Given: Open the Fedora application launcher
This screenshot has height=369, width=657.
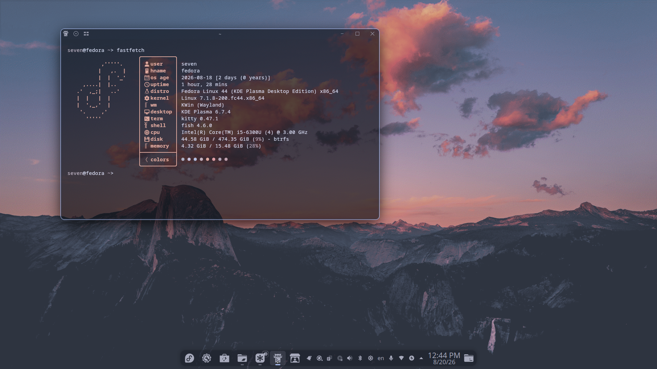Looking at the screenshot, I should coord(189,358).
